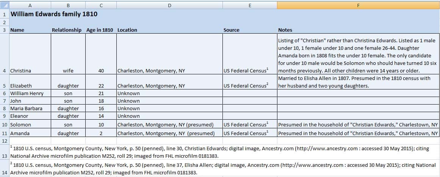Select column A header

click(x=30, y=5)
